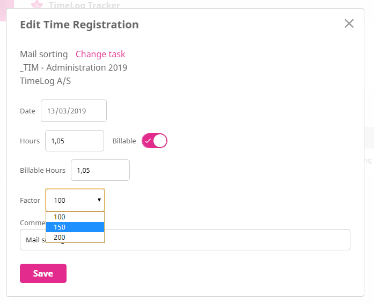This screenshot has height=306, width=374.
Task: Click the TimeLog A/S customer text
Action: pyautogui.click(x=46, y=81)
